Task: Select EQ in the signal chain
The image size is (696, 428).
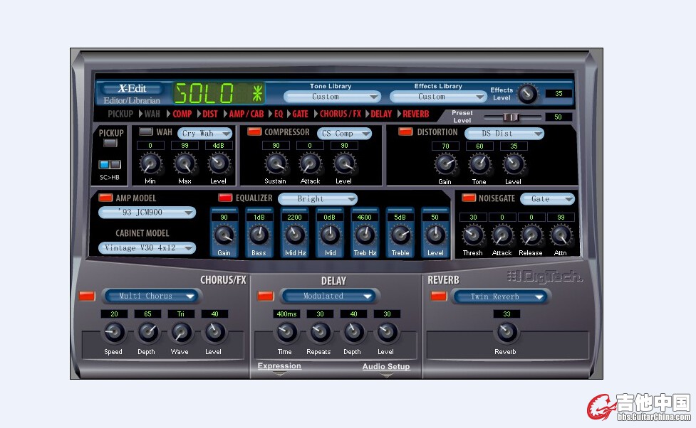Action: point(279,114)
